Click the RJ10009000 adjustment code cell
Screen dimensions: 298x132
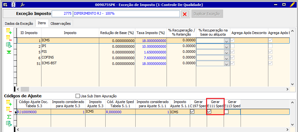pos(34,112)
